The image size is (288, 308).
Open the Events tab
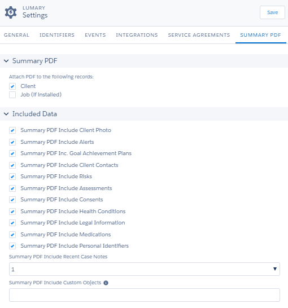(x=95, y=35)
